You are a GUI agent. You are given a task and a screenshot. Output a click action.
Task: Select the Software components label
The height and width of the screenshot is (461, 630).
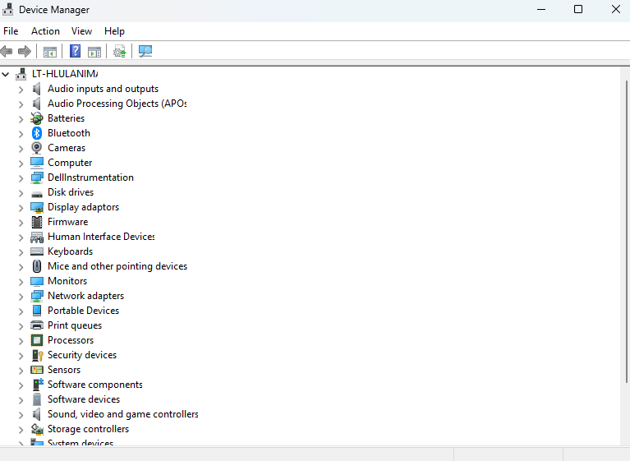click(x=94, y=385)
